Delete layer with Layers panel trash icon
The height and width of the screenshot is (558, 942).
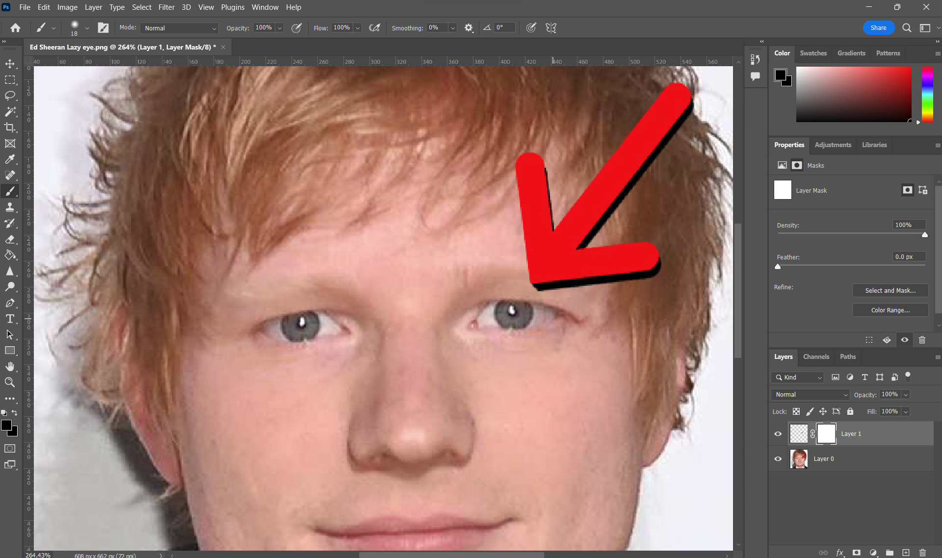pyautogui.click(x=922, y=553)
